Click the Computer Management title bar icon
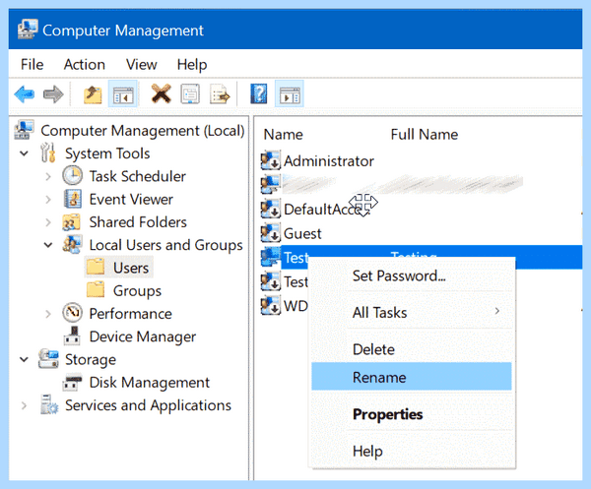The width and height of the screenshot is (591, 489). 28,30
